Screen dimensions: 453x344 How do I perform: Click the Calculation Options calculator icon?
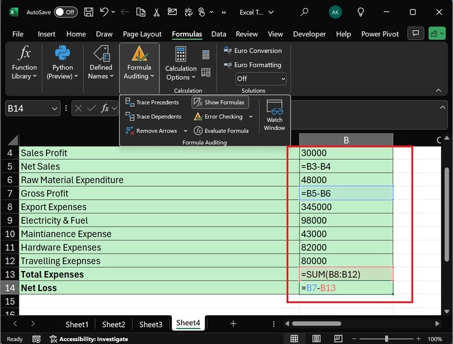[181, 54]
